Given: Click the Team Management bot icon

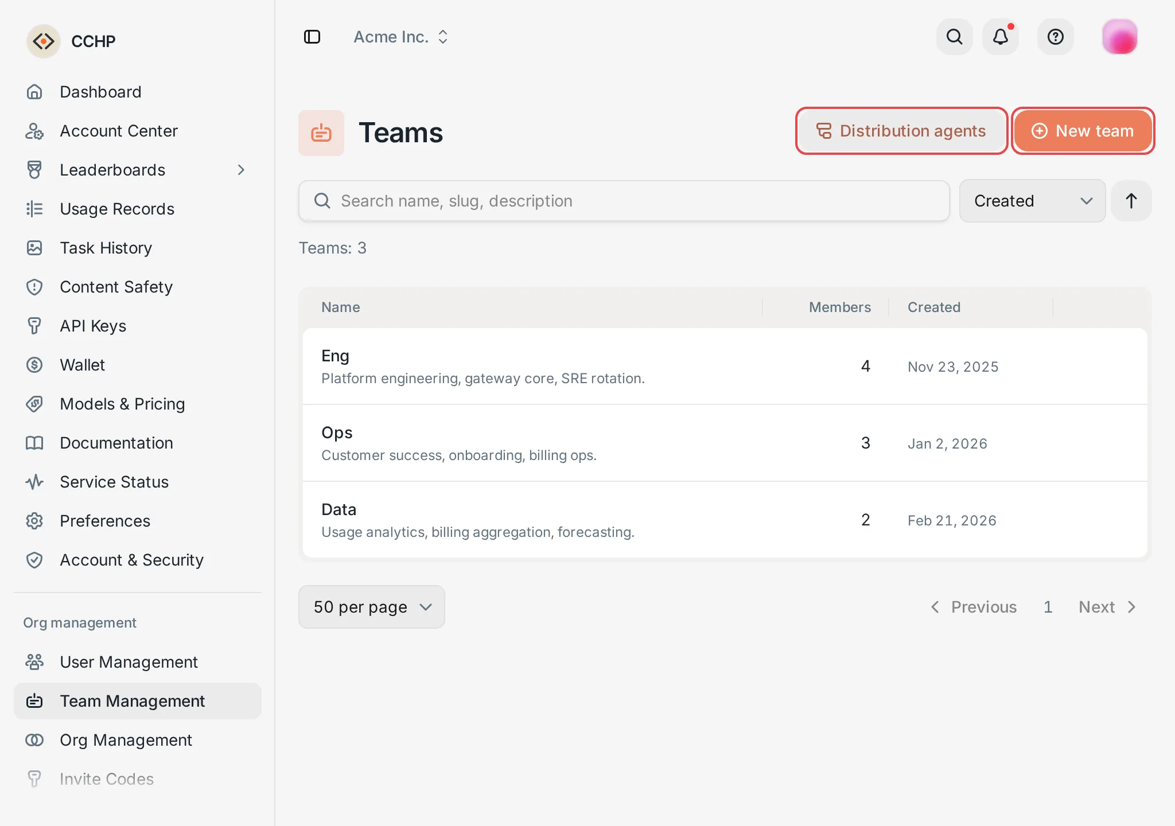Looking at the screenshot, I should click(x=34, y=701).
